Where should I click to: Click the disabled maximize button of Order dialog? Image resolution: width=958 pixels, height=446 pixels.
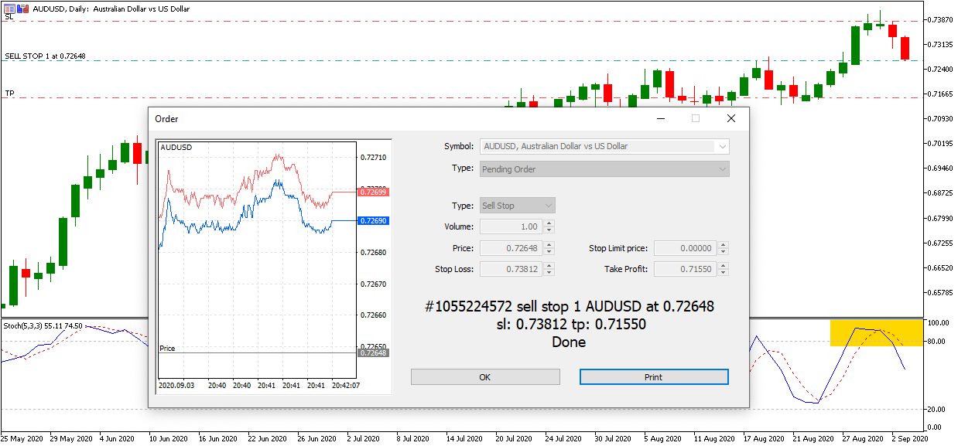696,119
